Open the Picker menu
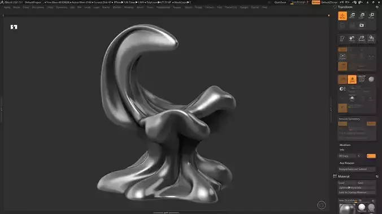The image size is (382, 214). tap(150, 7)
